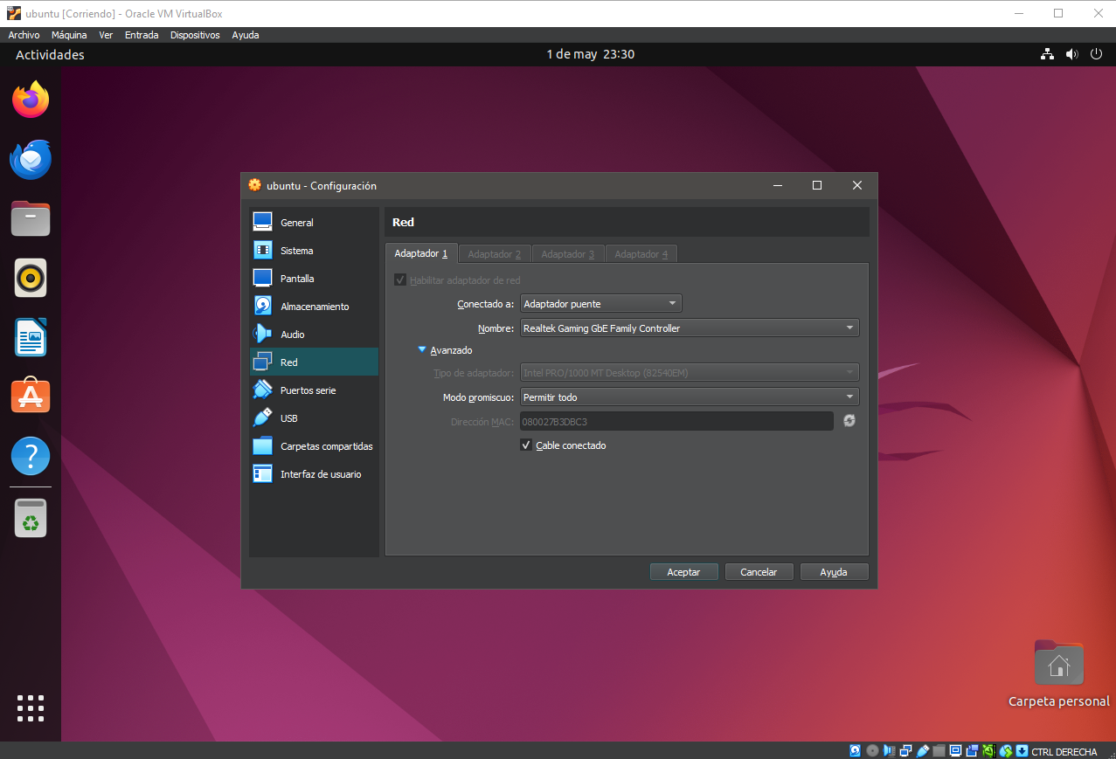Click the Habilitar adaptador de red checkbox
Image resolution: width=1116 pixels, height=759 pixels.
pos(400,279)
